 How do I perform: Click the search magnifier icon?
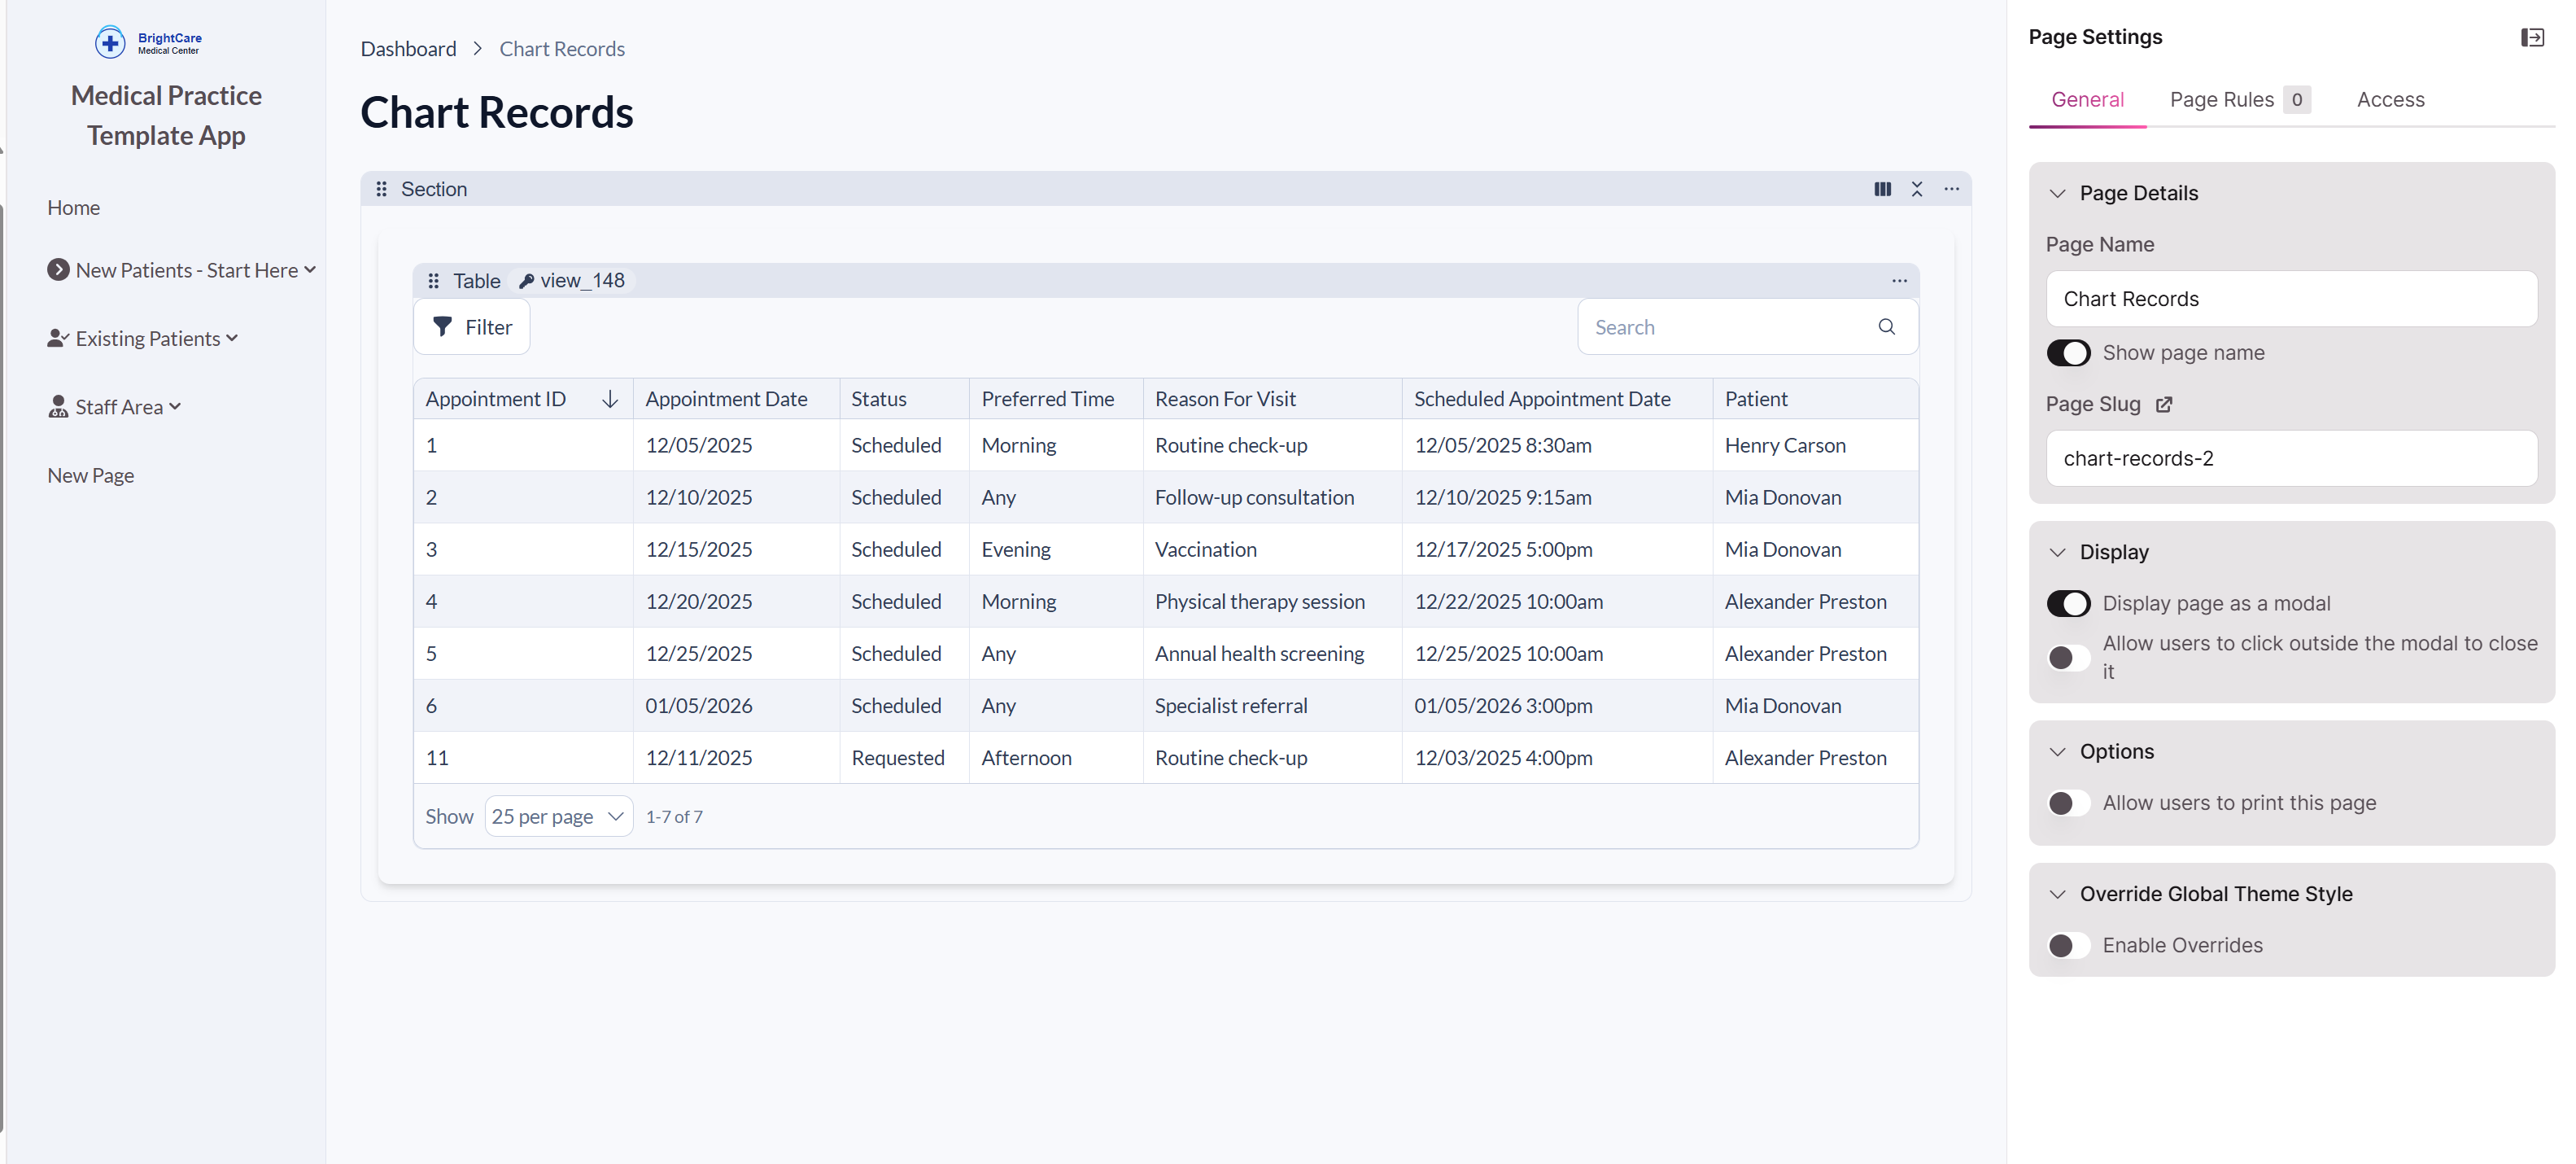pyautogui.click(x=1886, y=327)
